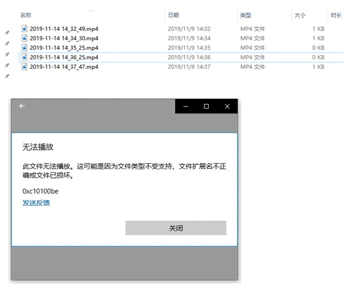The image size is (344, 284).
Task: Click the file icon of 2019-11-14 14_32_49.mp4
Action: click(x=24, y=29)
